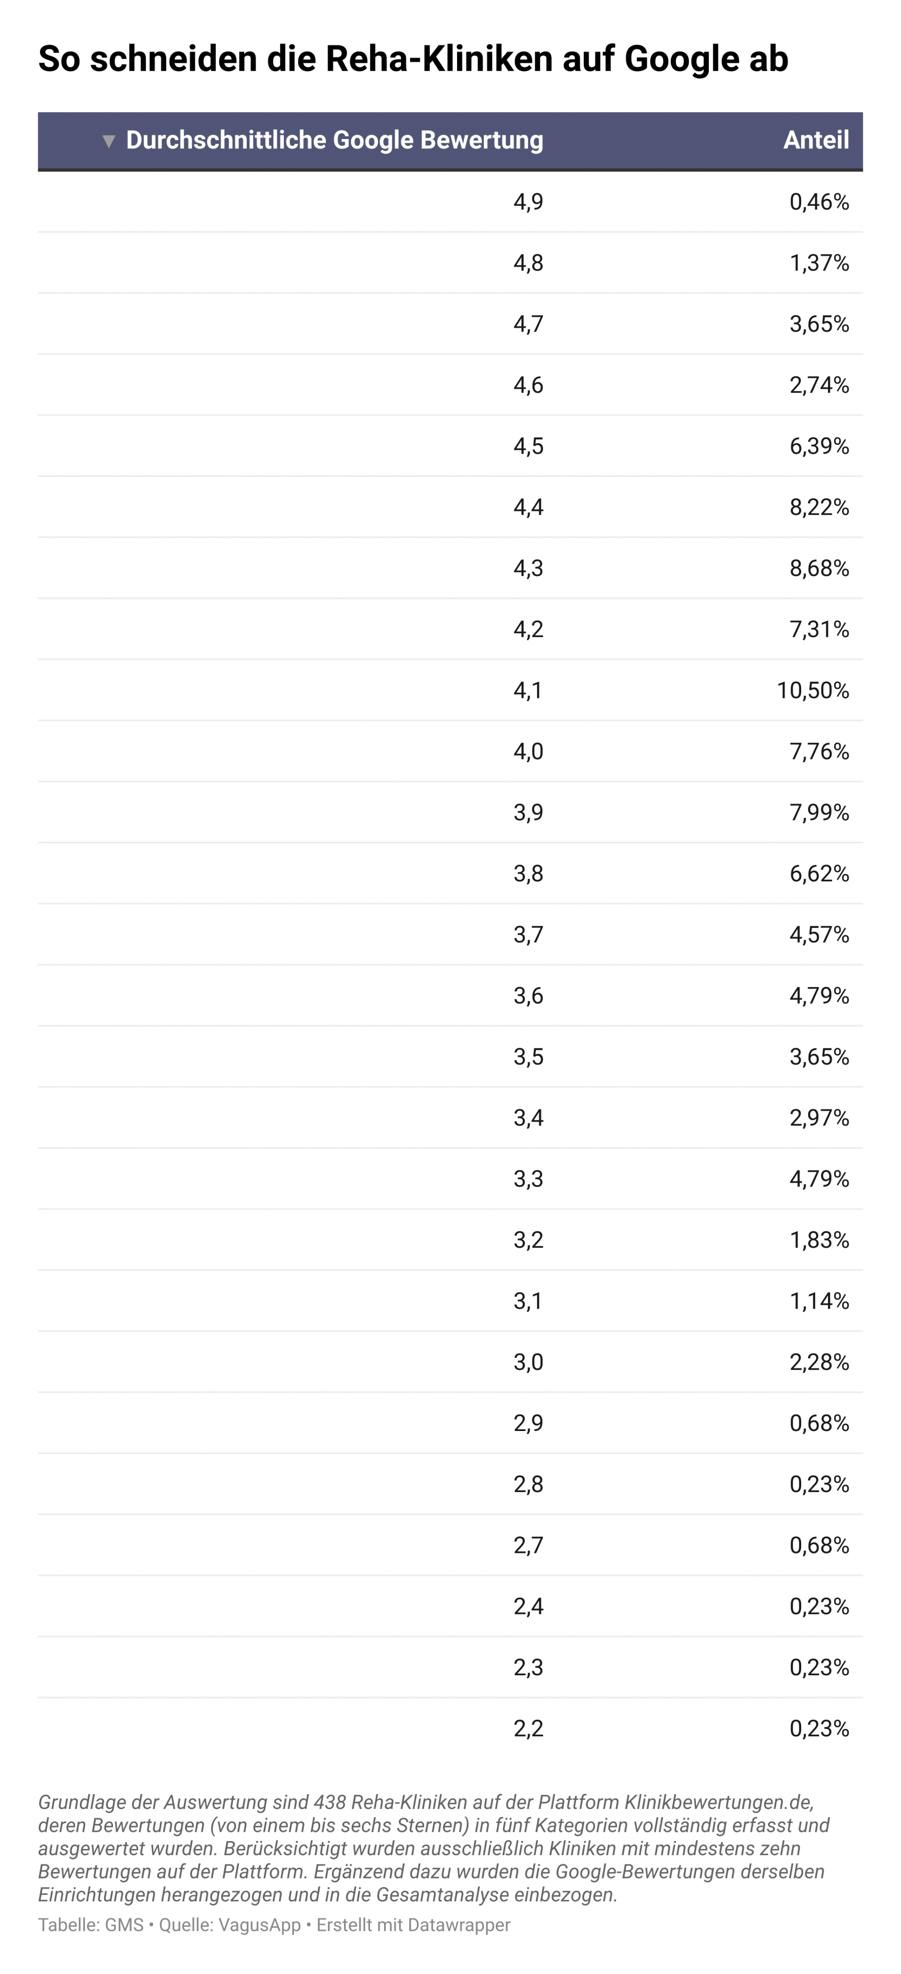Select the 4,5 rating cell
Screen dimensions: 901x1974
[528, 446]
